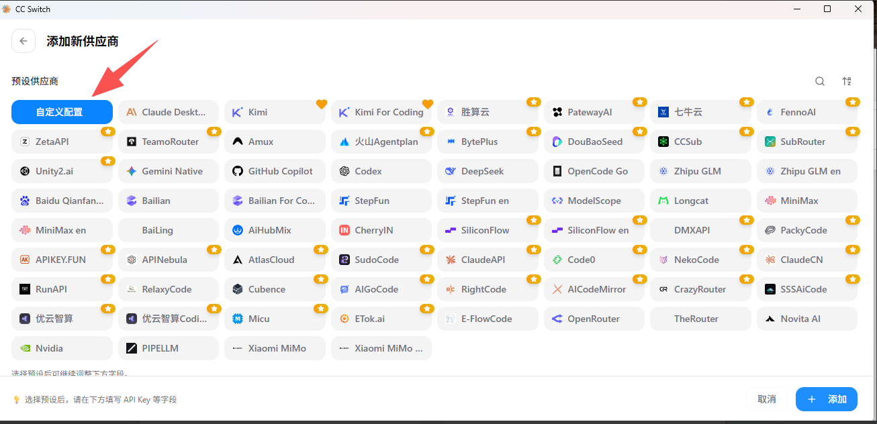This screenshot has width=877, height=424.
Task: Go back using the arrow button
Action: click(x=24, y=41)
